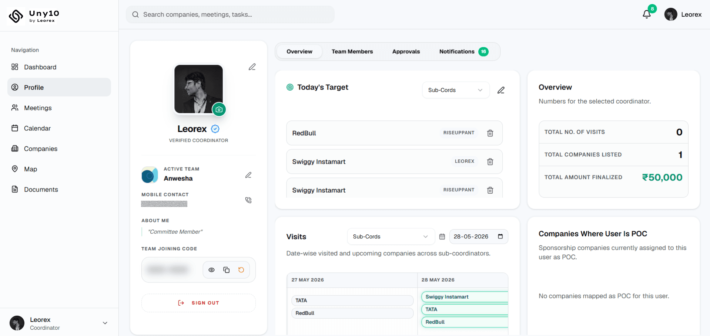Delete Swiggy Instamart LEOREX target
710x336 pixels.
[x=490, y=162]
